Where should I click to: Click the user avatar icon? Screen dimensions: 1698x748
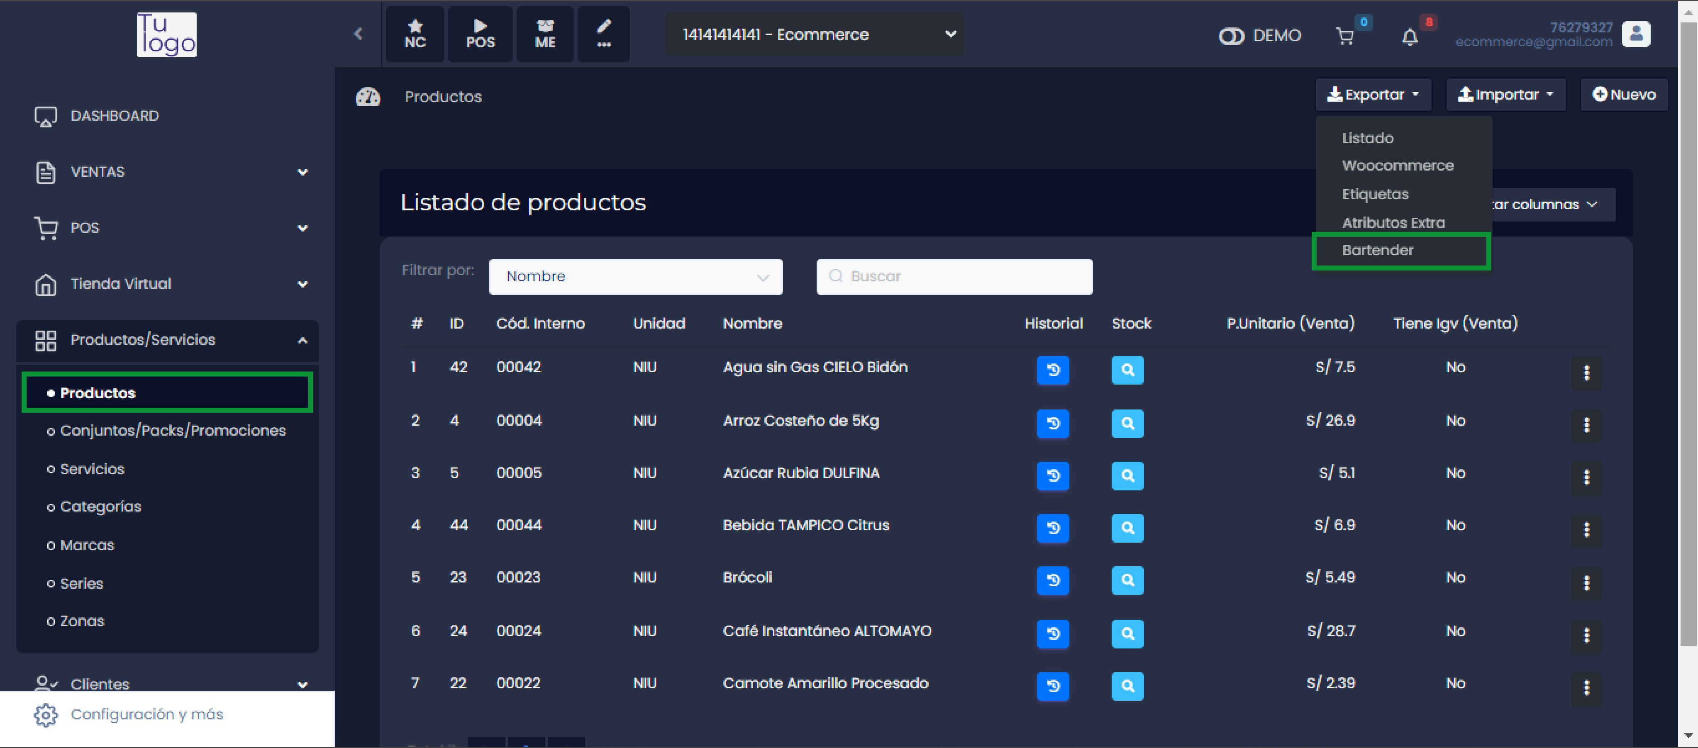coord(1636,34)
